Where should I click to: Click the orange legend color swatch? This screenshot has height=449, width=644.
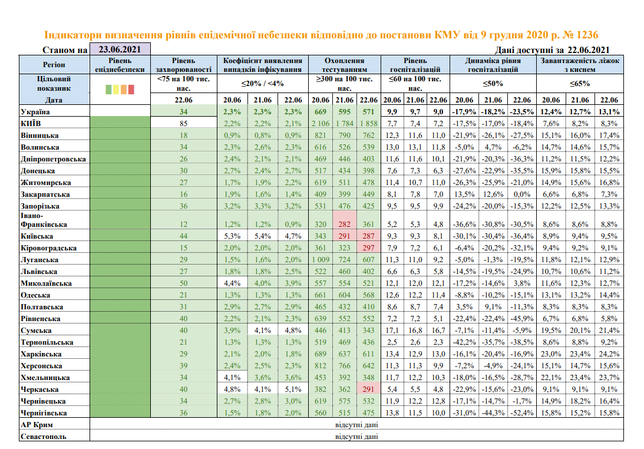click(124, 90)
